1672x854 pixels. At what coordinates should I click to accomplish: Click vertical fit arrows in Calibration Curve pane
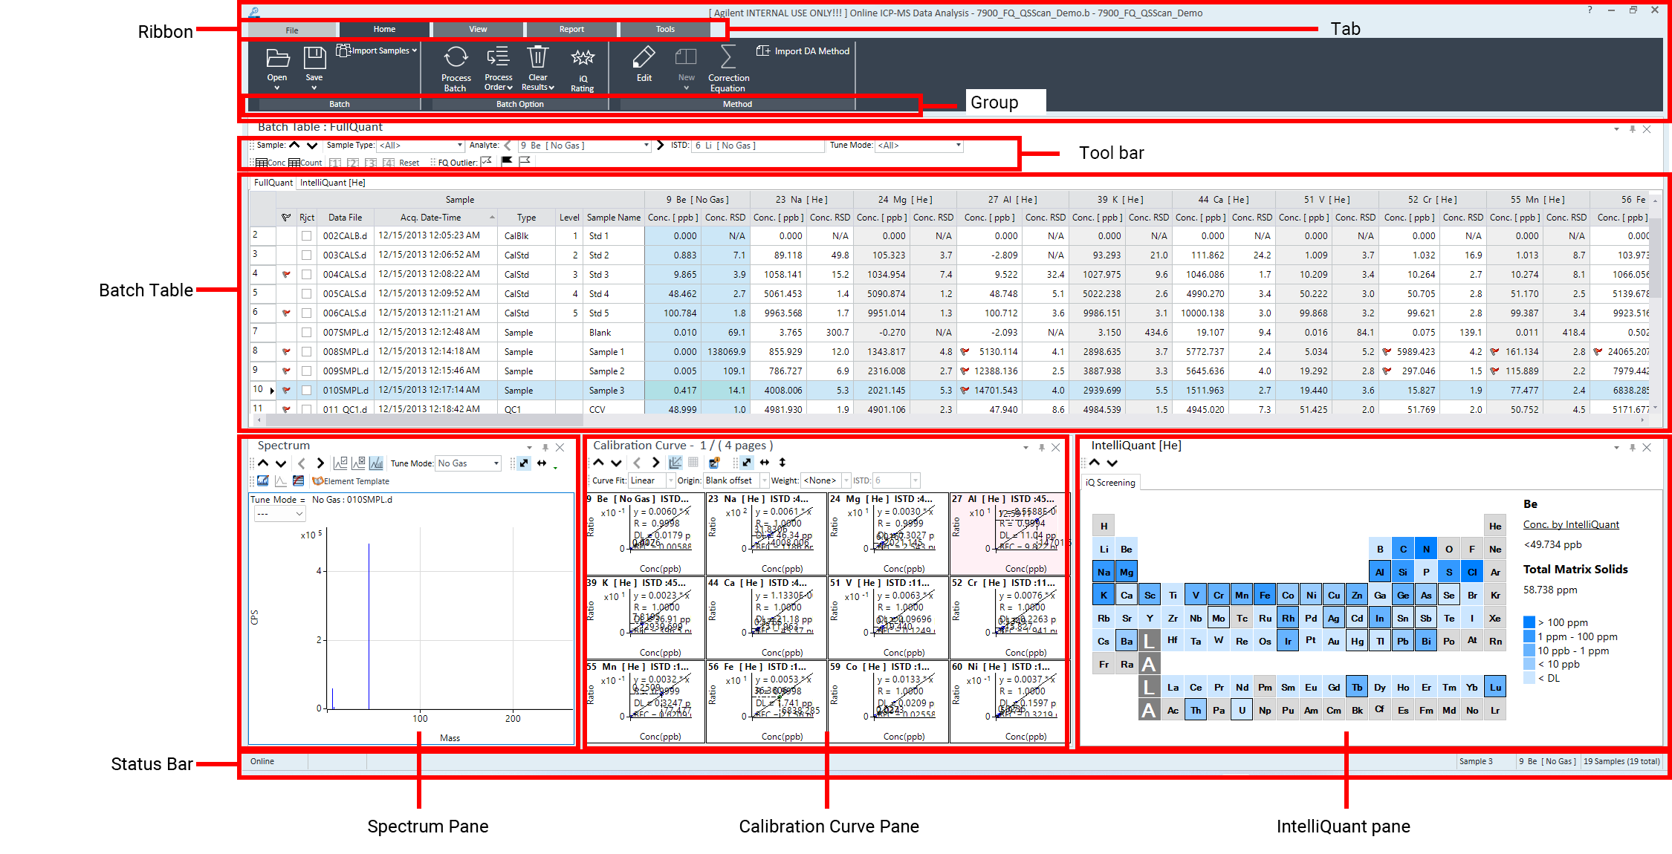(782, 462)
